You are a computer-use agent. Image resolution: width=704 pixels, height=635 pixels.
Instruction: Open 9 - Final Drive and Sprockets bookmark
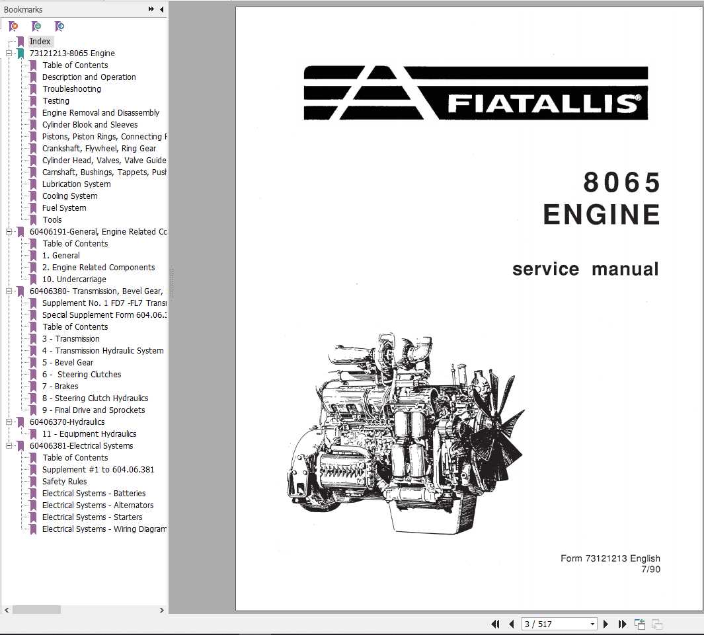(93, 410)
